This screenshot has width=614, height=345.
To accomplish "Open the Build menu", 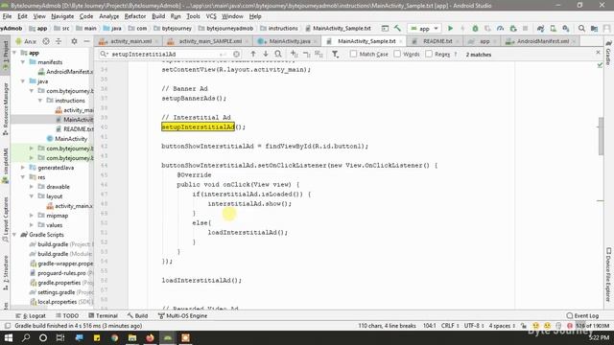I will tap(158, 16).
